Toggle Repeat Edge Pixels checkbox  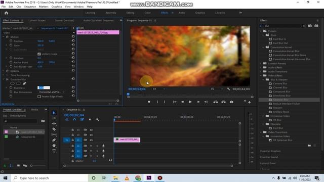tap(39, 97)
